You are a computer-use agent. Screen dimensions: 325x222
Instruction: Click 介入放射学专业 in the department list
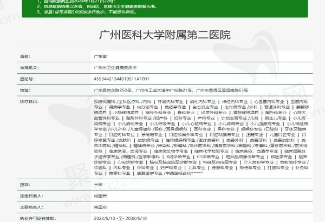[259, 162]
